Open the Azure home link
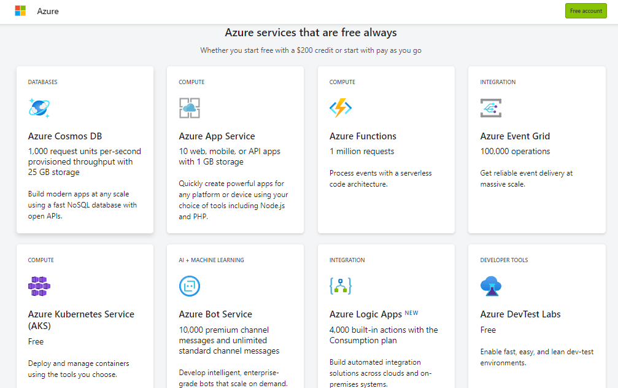The height and width of the screenshot is (388, 618). (48, 11)
